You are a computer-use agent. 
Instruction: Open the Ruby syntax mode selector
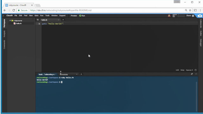point(182,70)
